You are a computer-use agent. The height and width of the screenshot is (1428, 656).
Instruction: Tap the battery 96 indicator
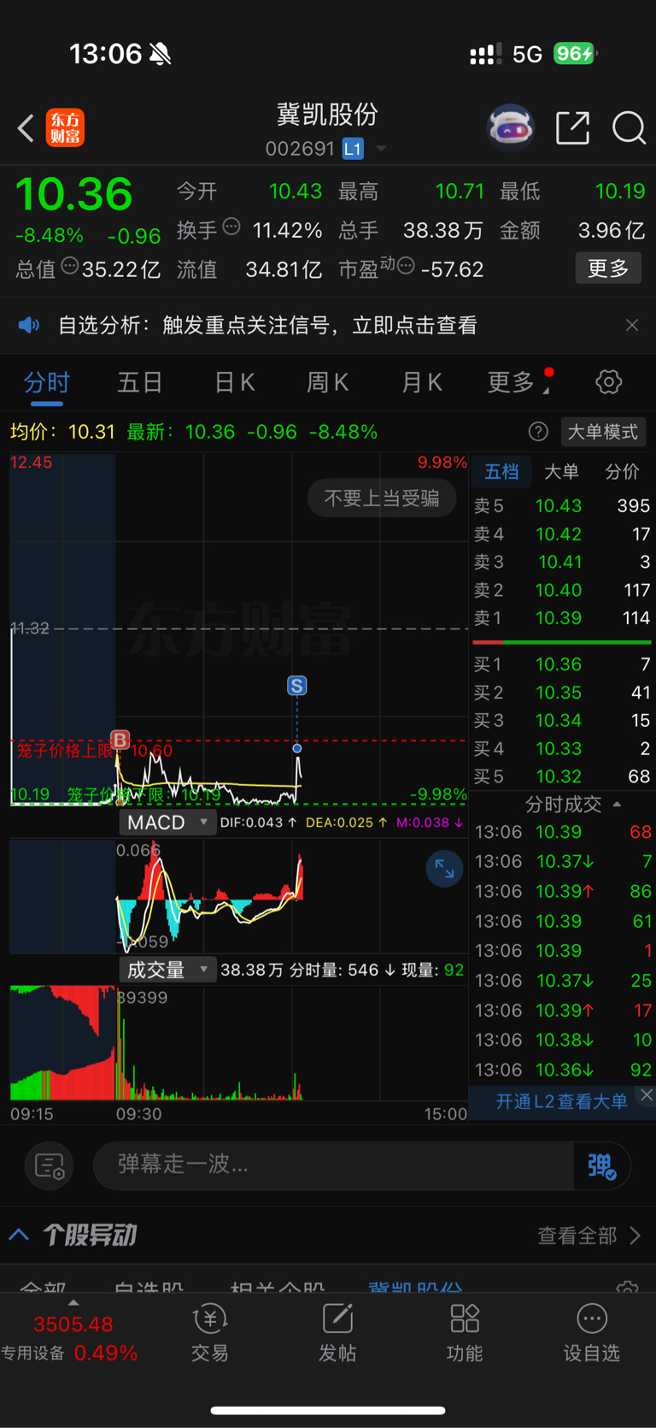pos(575,54)
